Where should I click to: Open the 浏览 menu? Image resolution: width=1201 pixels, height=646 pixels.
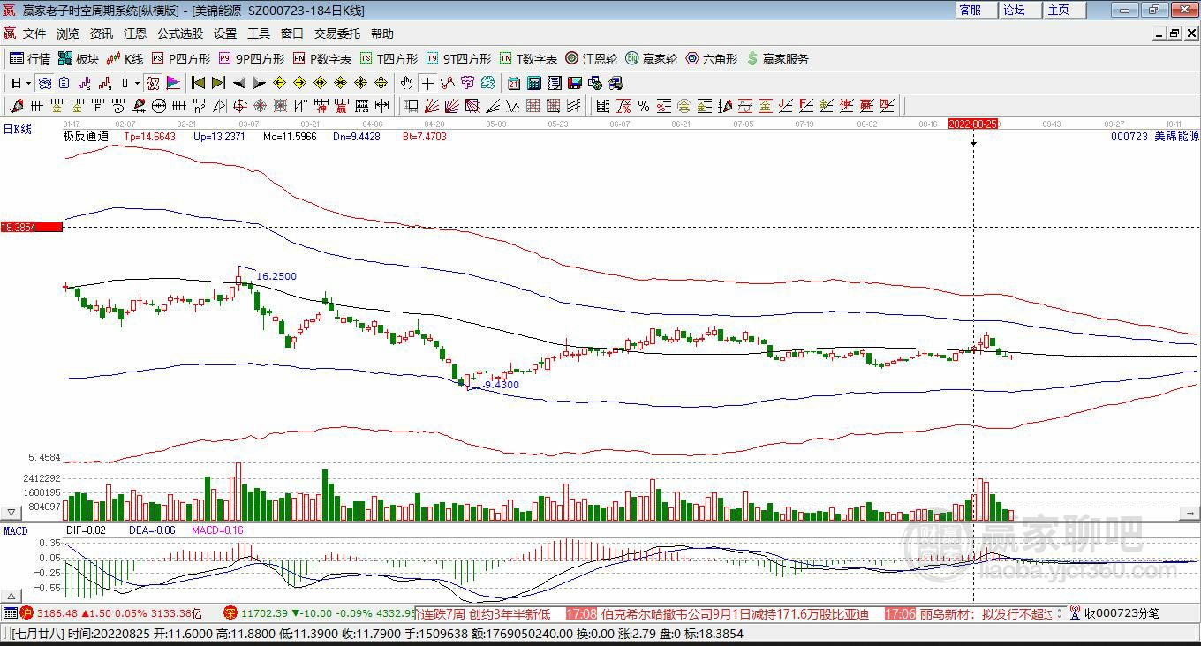point(68,34)
